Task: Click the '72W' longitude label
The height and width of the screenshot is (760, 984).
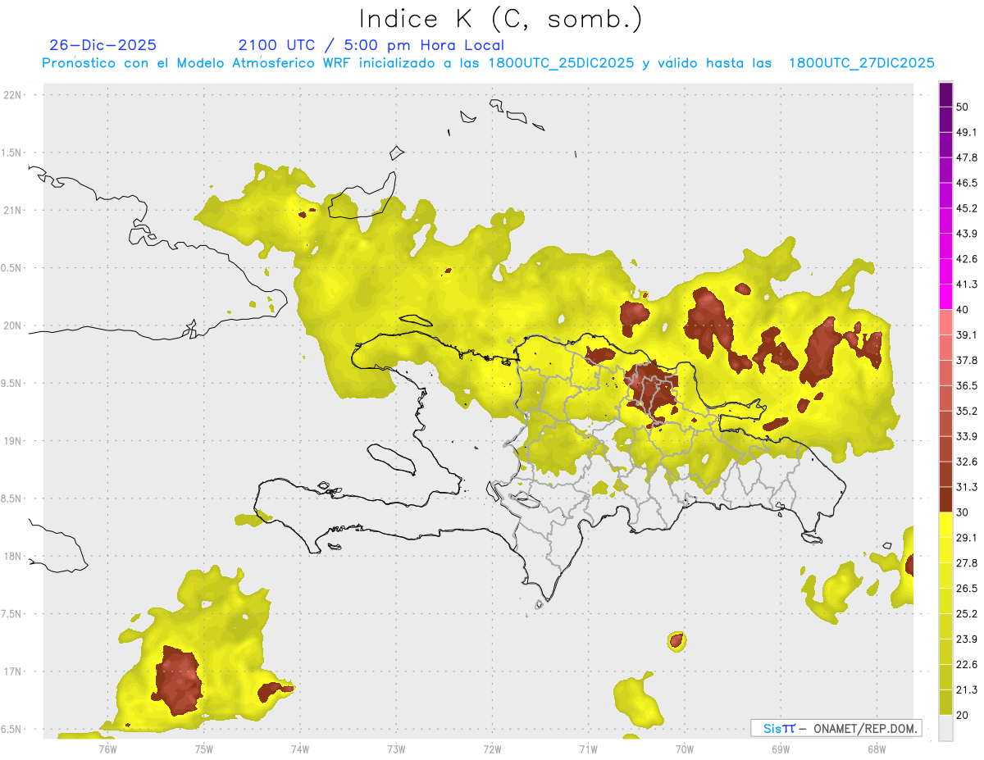Action: point(492,749)
